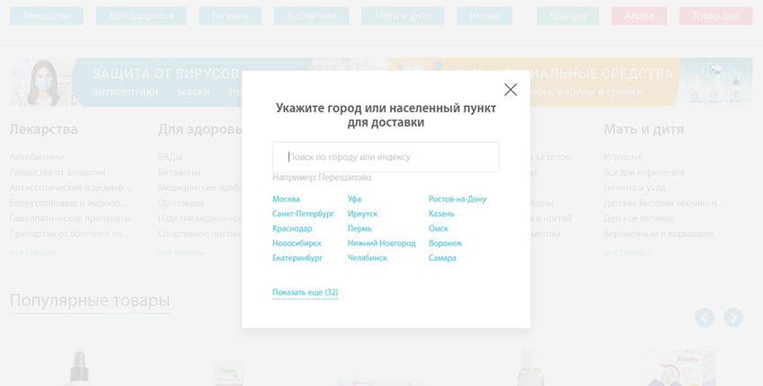763x386 pixels.
Task: Select Москва as delivery city
Action: pos(286,199)
